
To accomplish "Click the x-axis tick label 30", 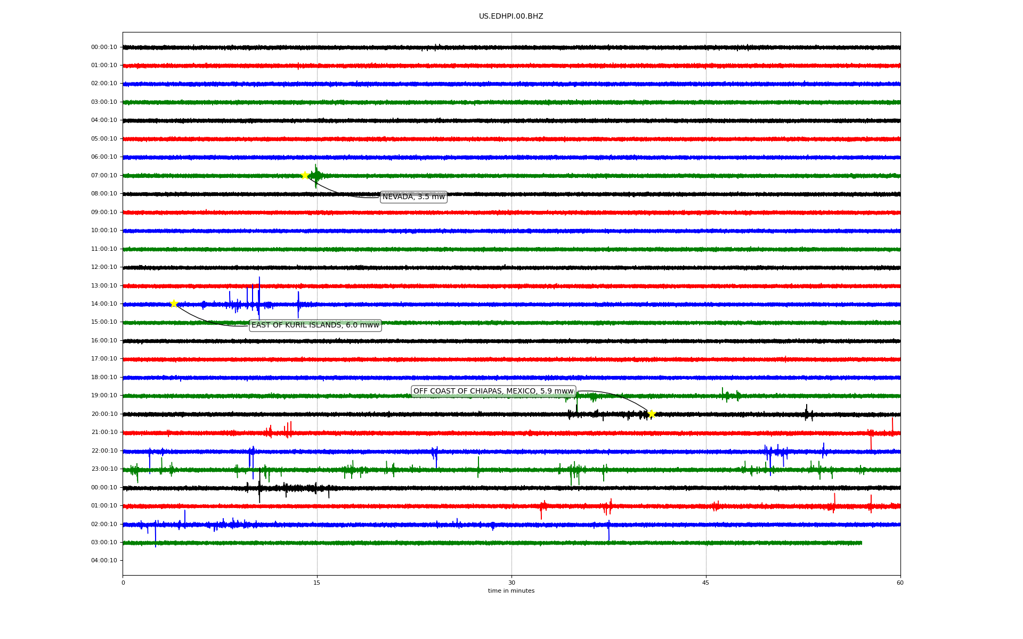I will coord(511,583).
